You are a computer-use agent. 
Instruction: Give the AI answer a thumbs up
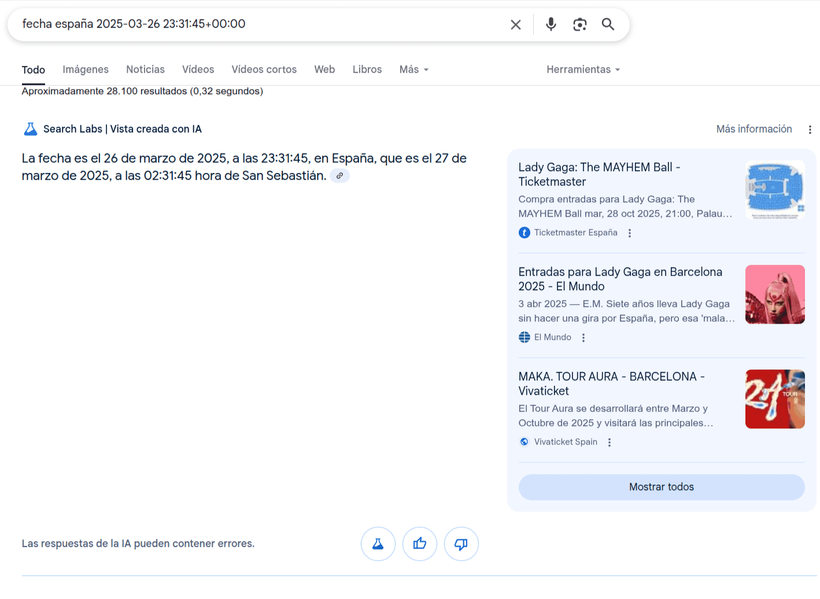pyautogui.click(x=420, y=544)
